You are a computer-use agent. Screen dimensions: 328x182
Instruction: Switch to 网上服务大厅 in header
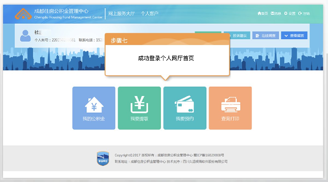coord(122,13)
